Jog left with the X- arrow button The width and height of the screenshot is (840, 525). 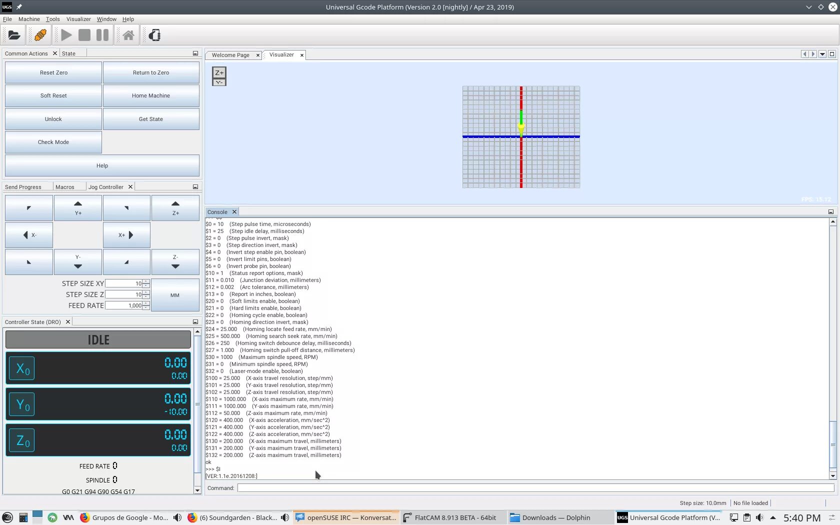tap(29, 235)
